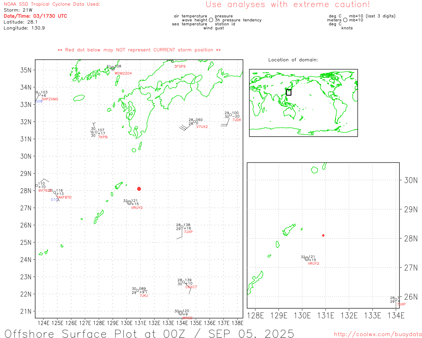Viewport: 422px width, 338px height.
Task: Click the 35N latitude axis label
Action: coord(26,70)
